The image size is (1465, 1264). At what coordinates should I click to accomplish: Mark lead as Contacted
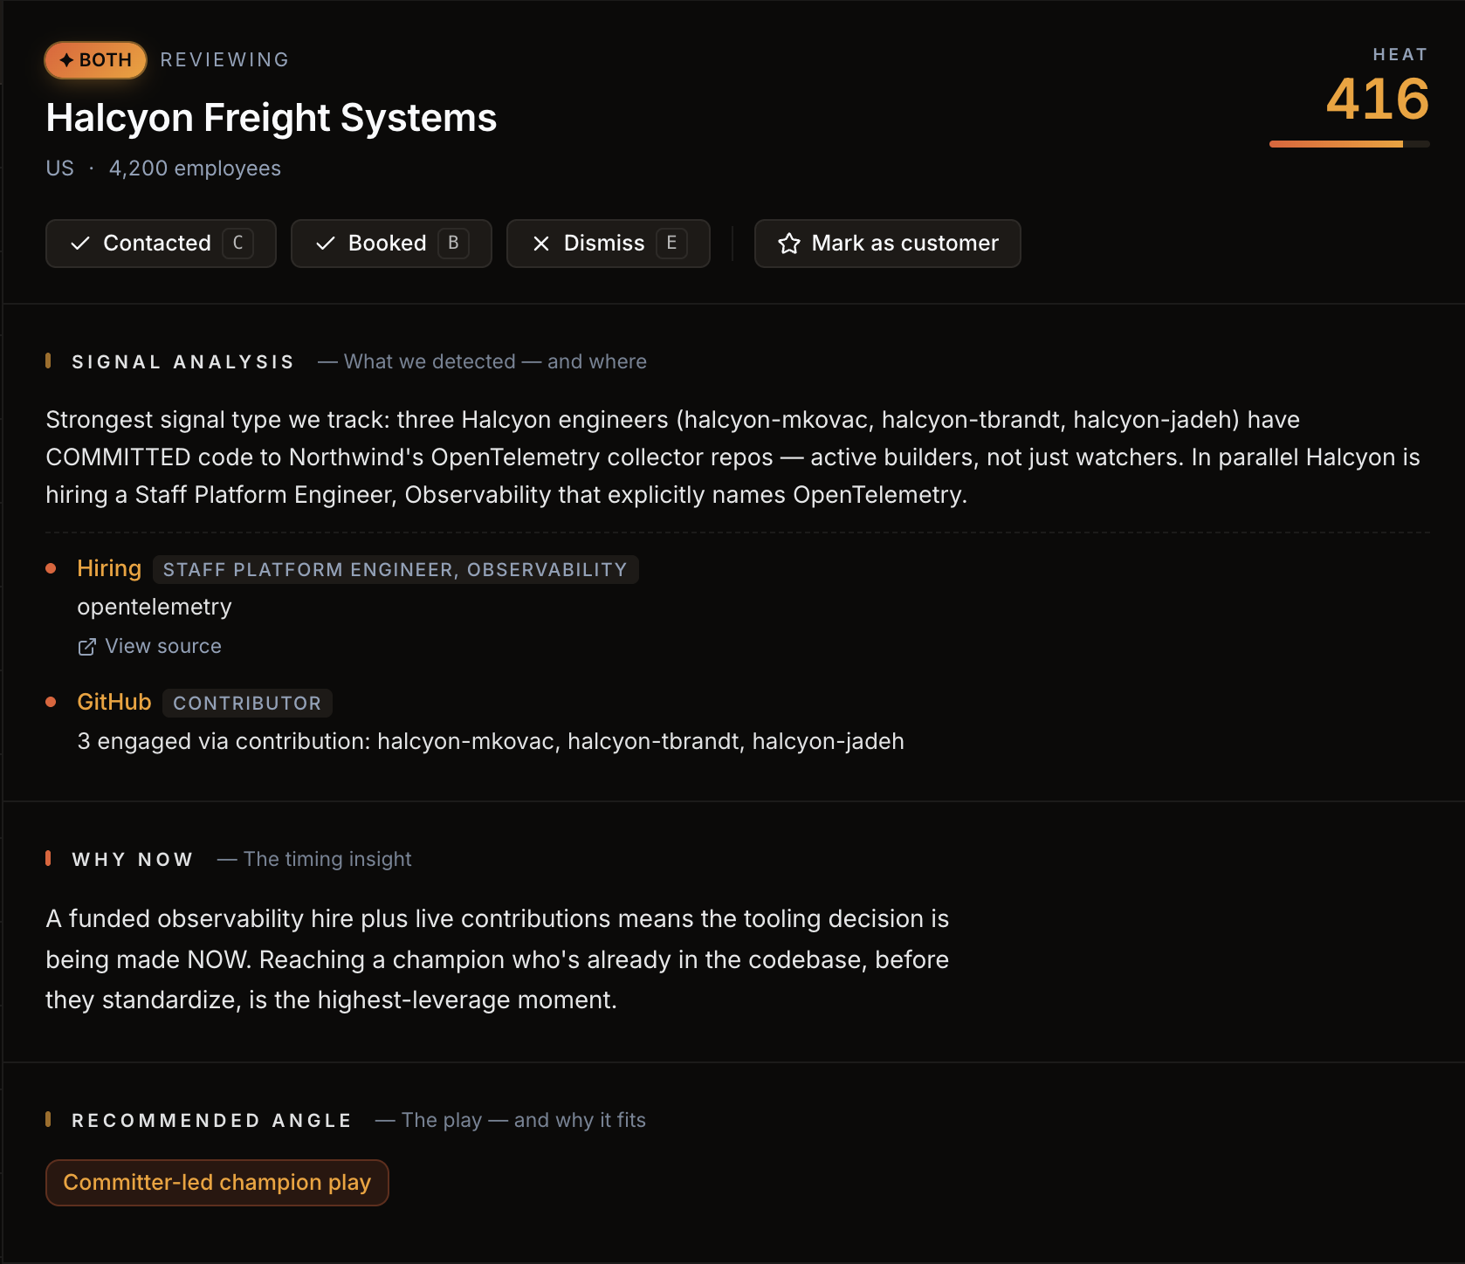(161, 244)
